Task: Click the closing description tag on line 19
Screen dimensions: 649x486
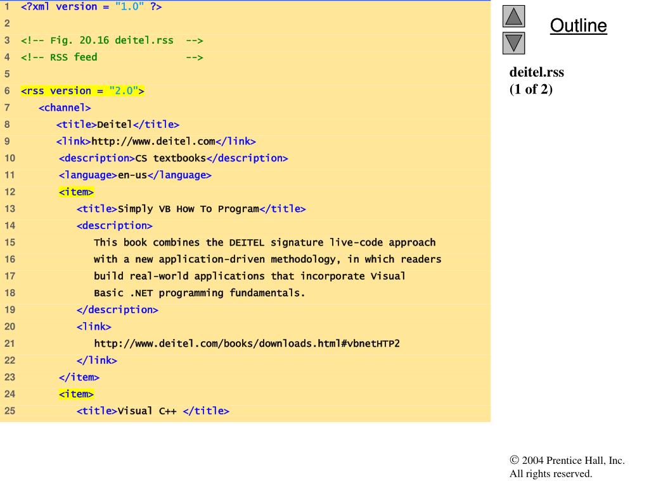Action: [117, 310]
